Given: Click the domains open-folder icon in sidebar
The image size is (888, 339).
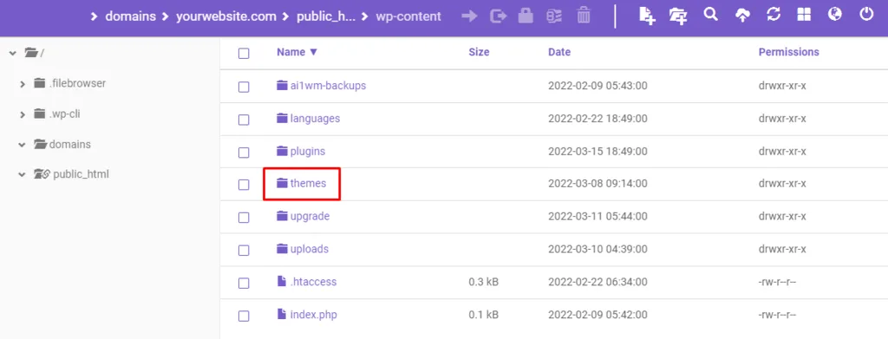Looking at the screenshot, I should tap(40, 144).
